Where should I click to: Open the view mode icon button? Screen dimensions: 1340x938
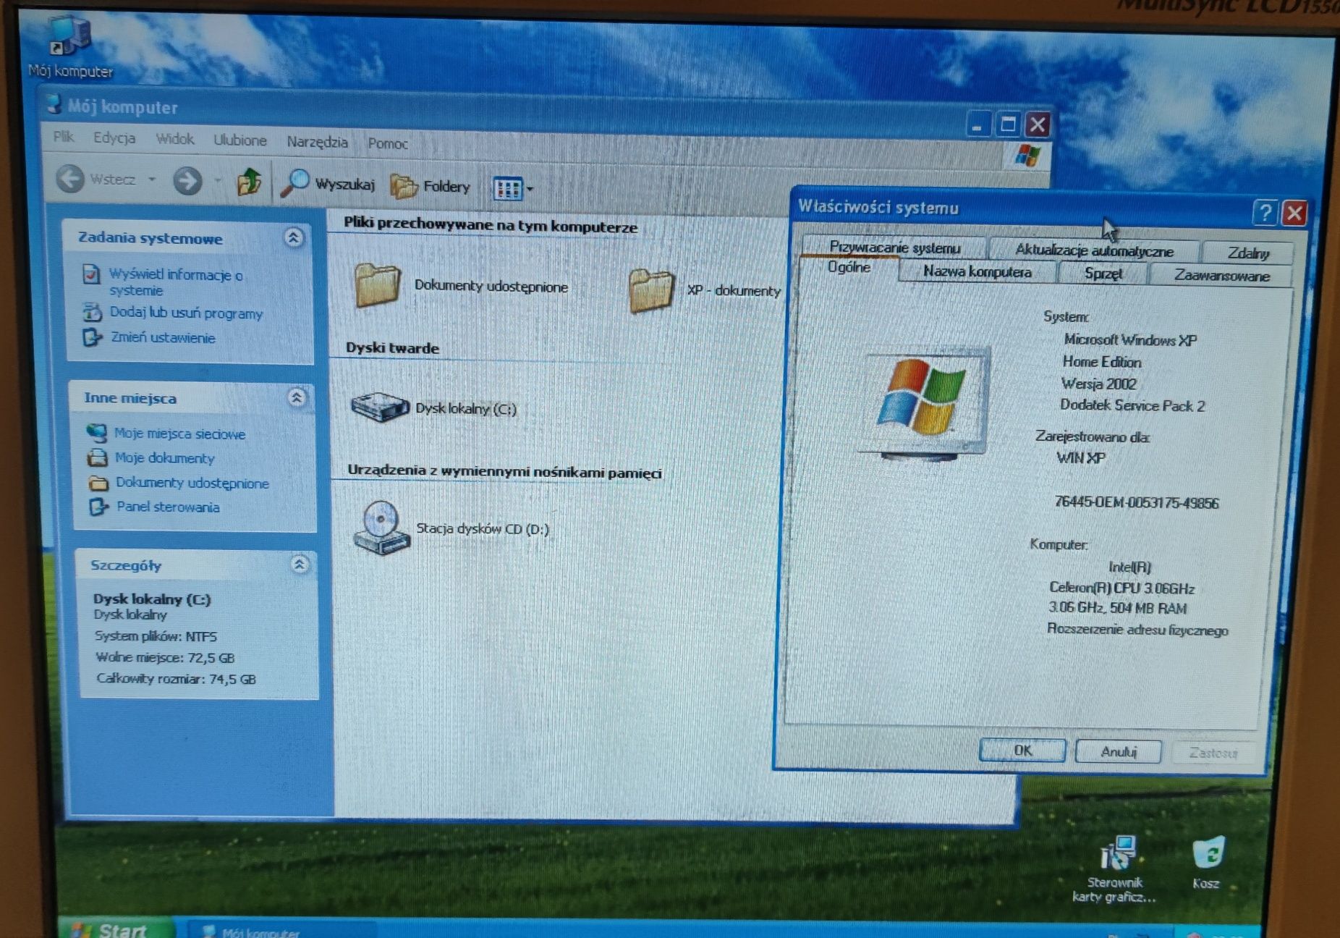[x=506, y=189]
